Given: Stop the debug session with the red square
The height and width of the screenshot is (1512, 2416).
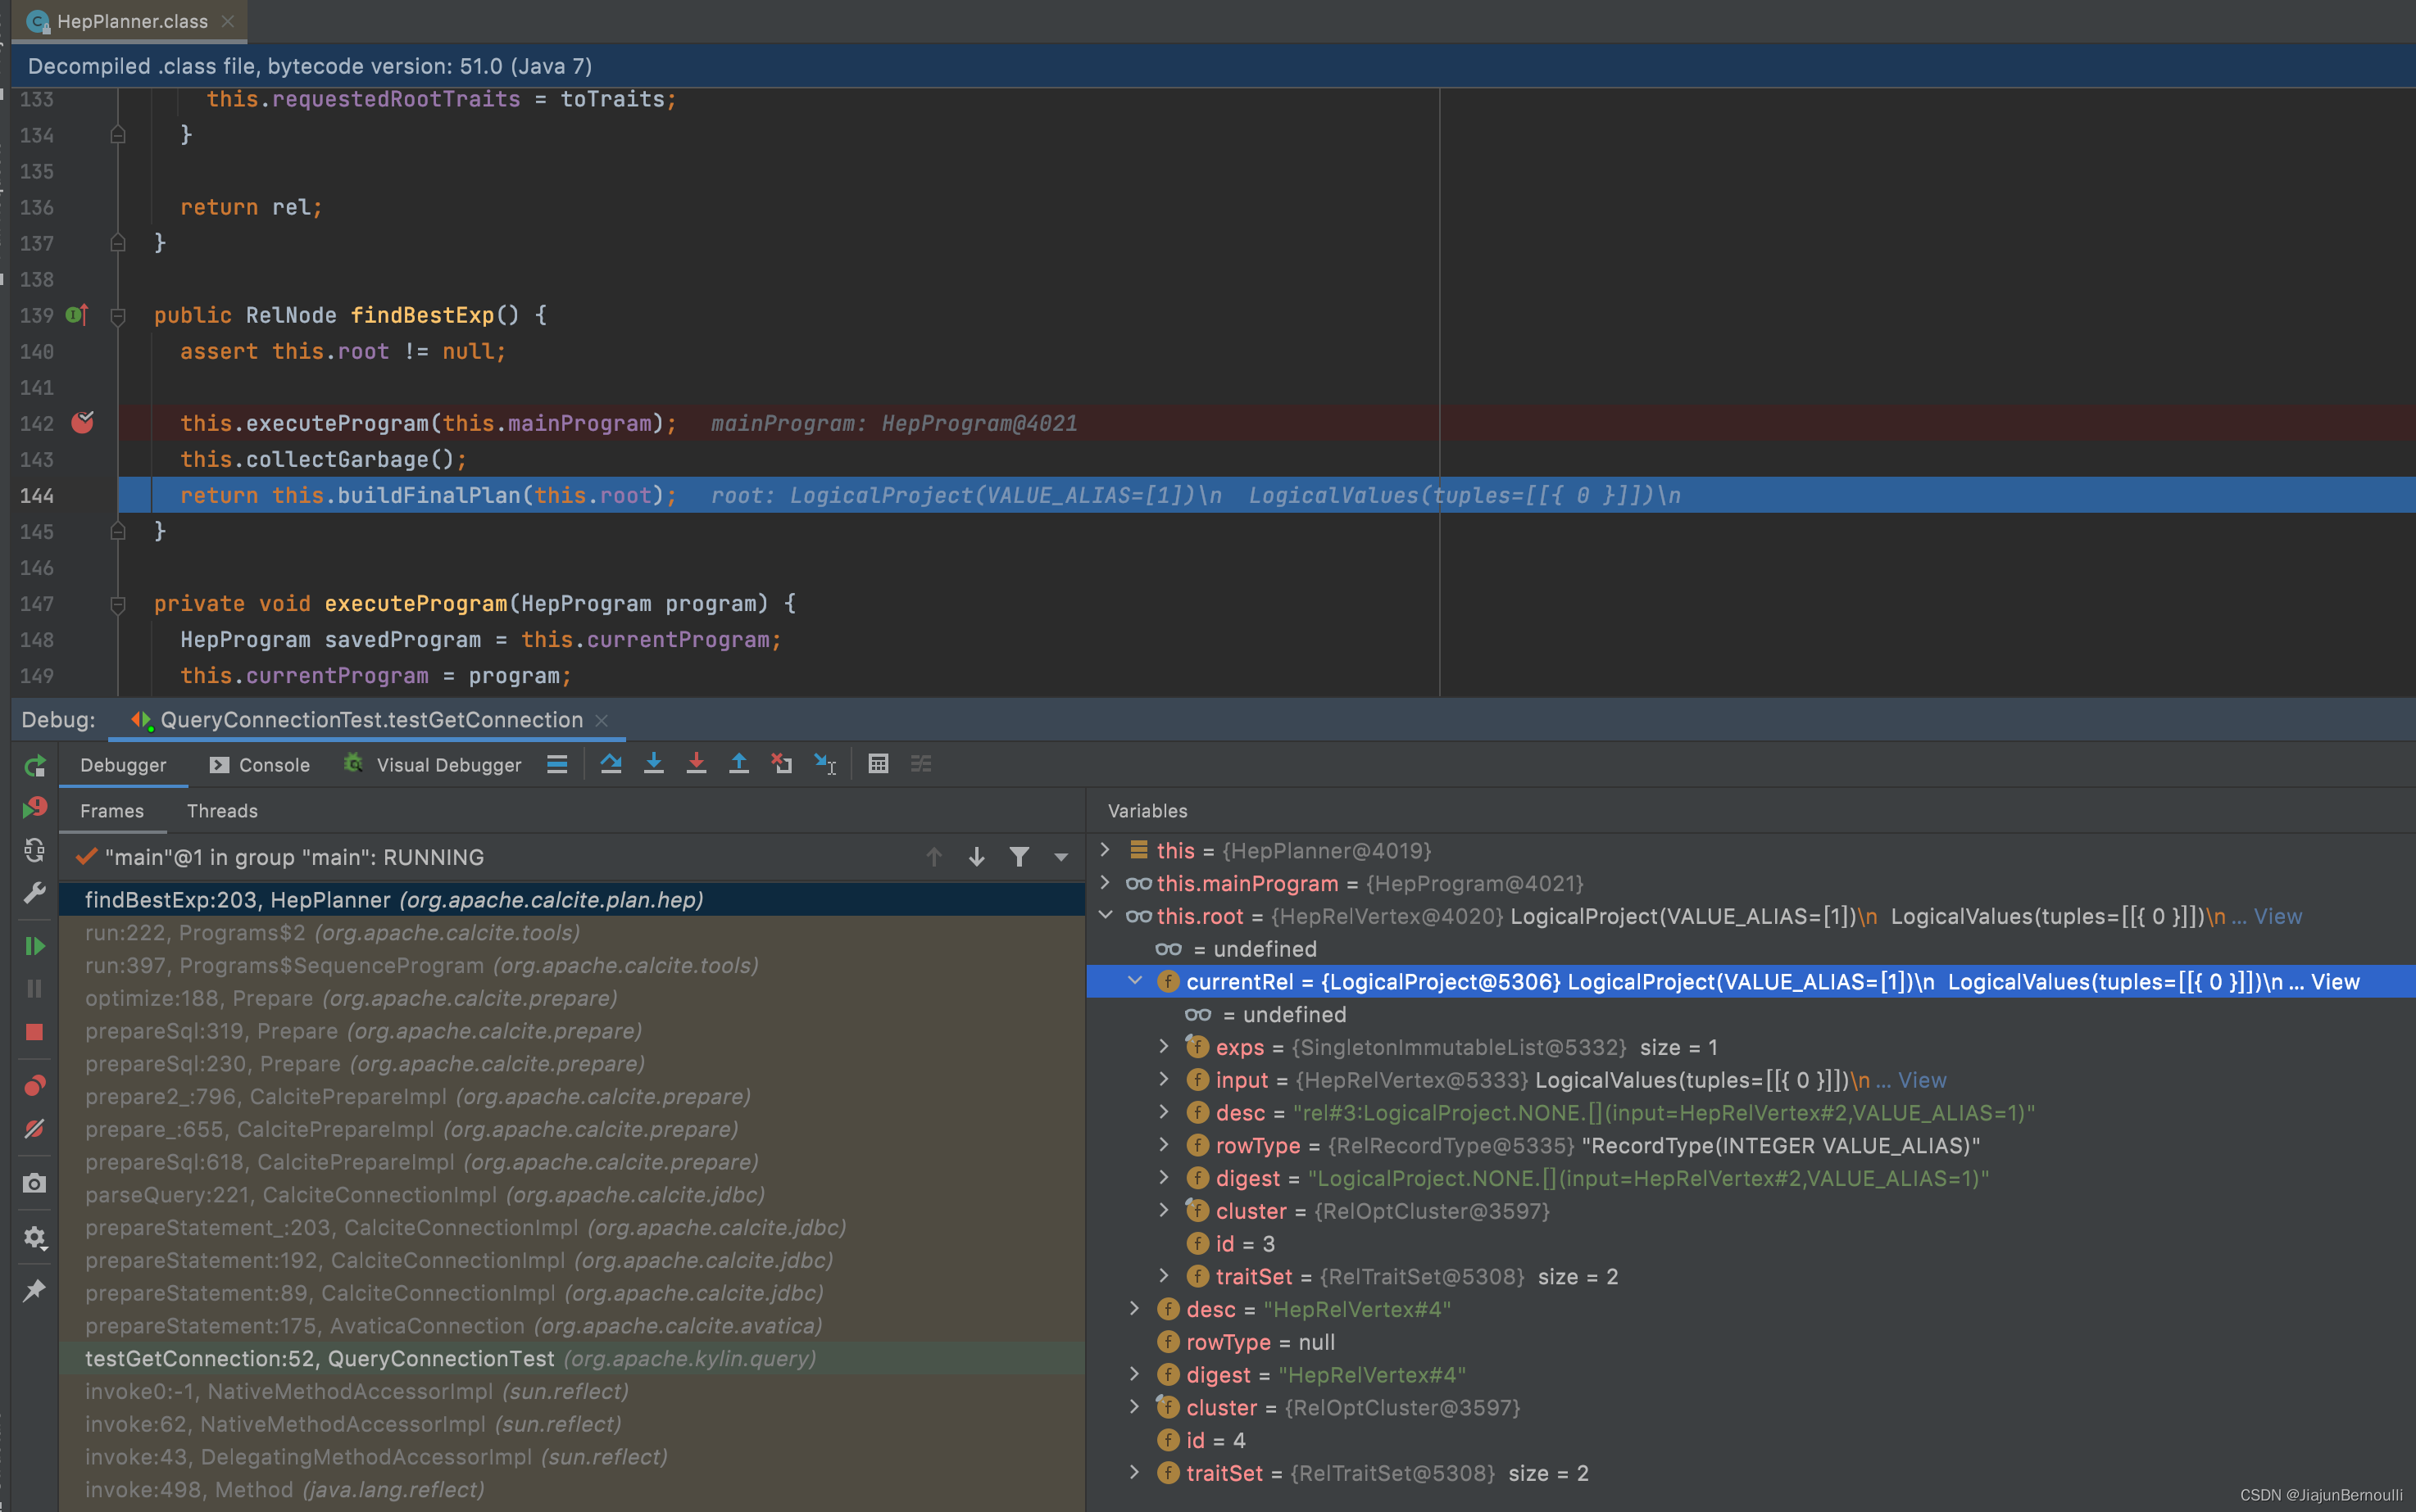Looking at the screenshot, I should (34, 1031).
